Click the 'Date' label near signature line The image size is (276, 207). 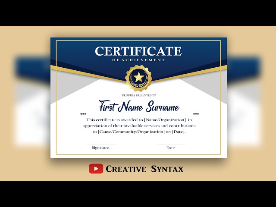click(170, 148)
